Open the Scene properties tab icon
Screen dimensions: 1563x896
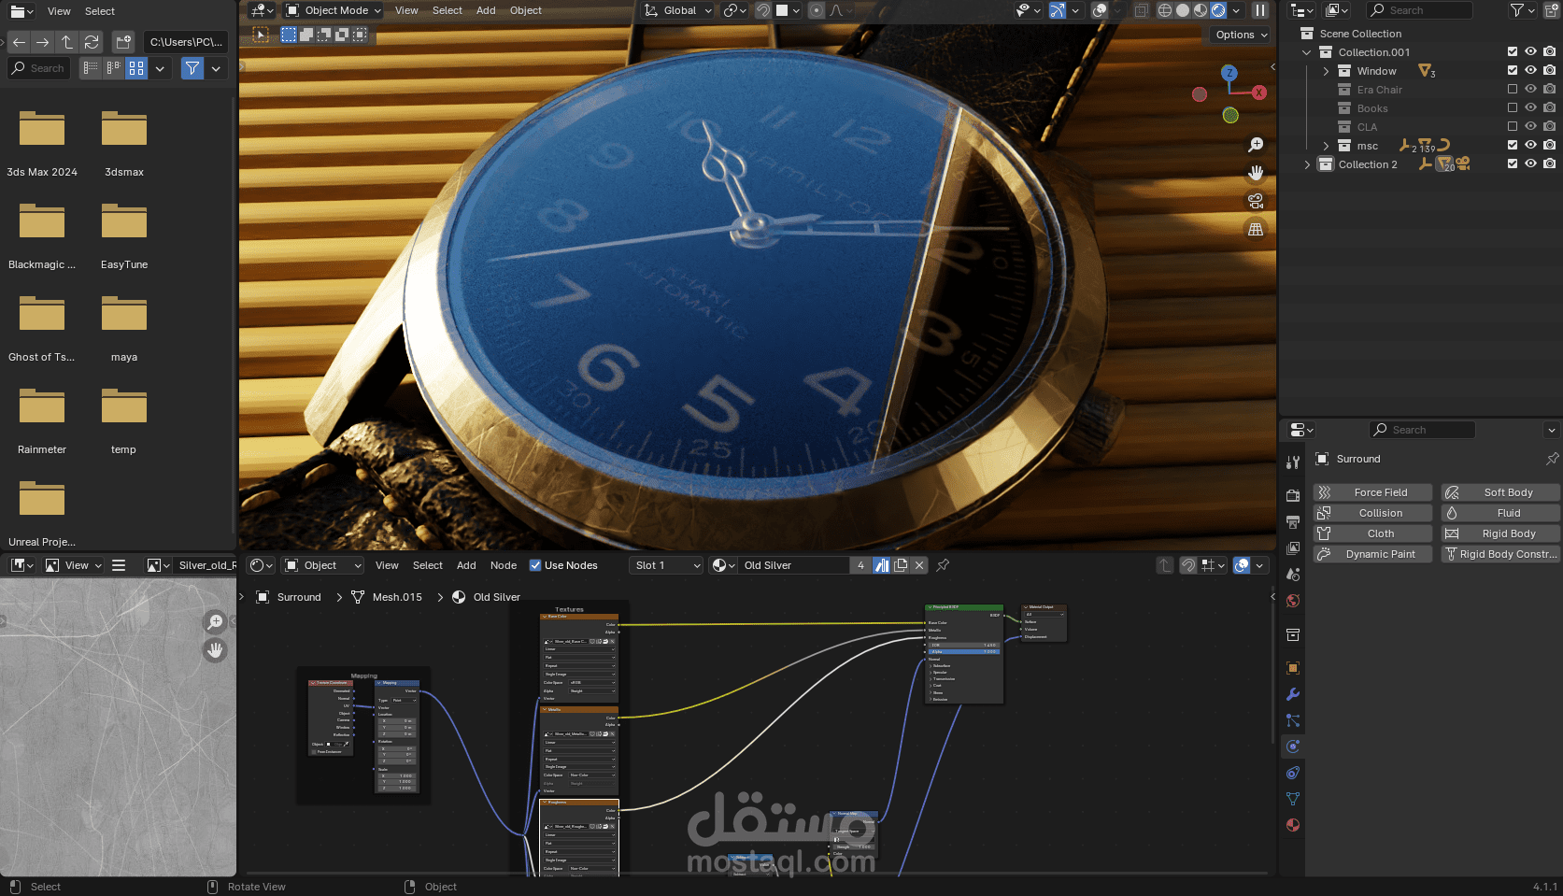click(x=1293, y=574)
